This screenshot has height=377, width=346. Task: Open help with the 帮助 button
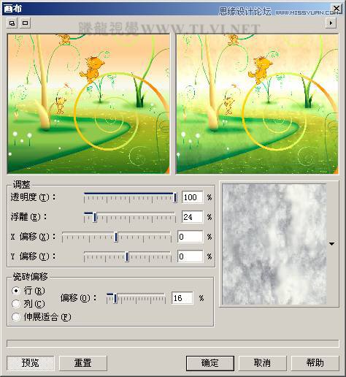coord(315,363)
